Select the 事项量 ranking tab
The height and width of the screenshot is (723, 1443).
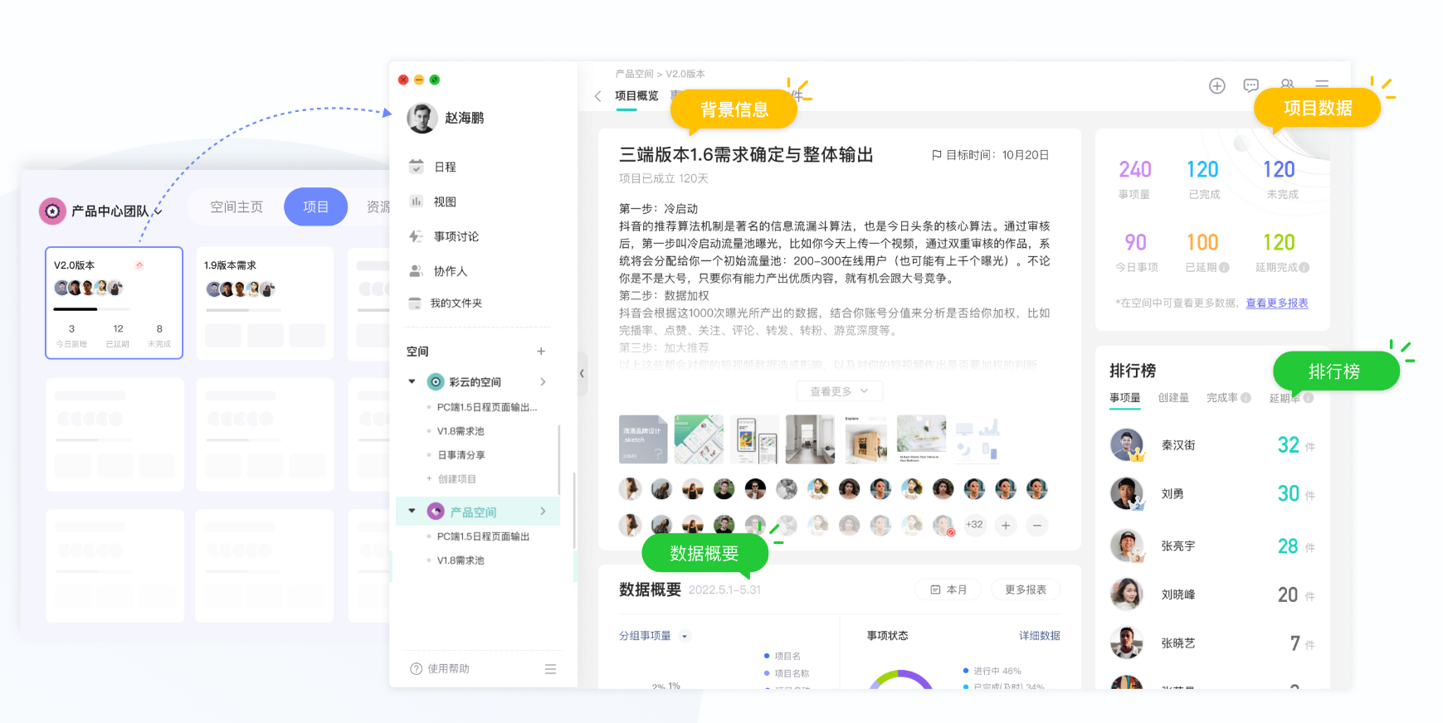tap(1125, 398)
